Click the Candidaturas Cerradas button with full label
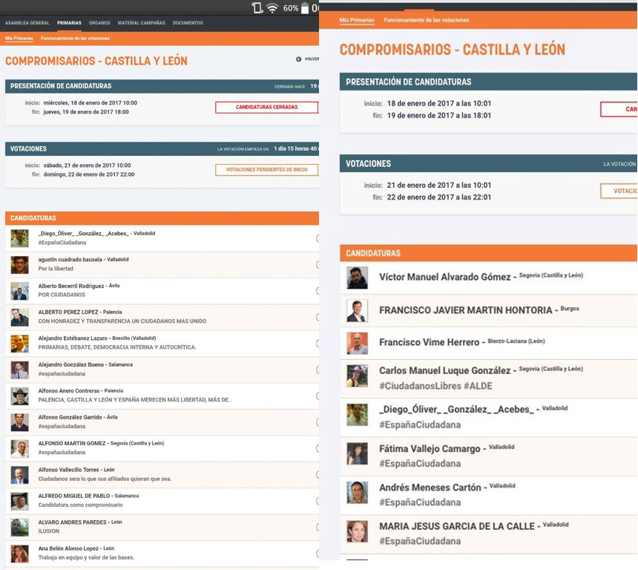This screenshot has width=638, height=570. pyautogui.click(x=266, y=108)
